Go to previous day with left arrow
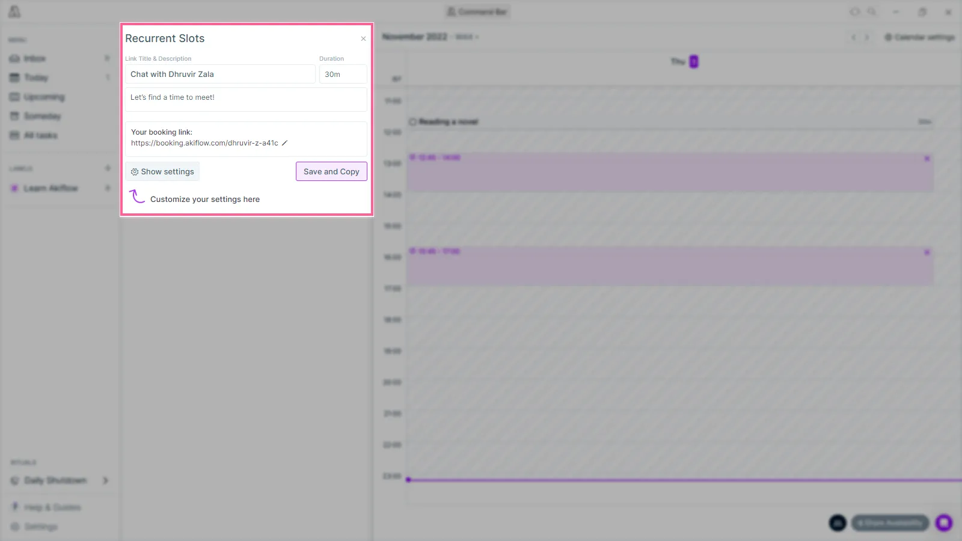This screenshot has height=541, width=962. (x=853, y=37)
